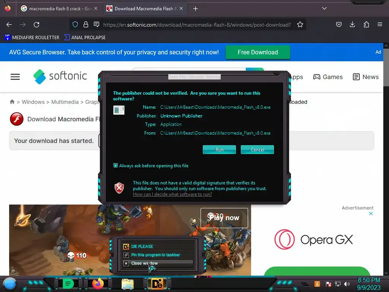The width and height of the screenshot is (389, 292).
Task: Click Cancel in the security warning
Action: (x=257, y=149)
